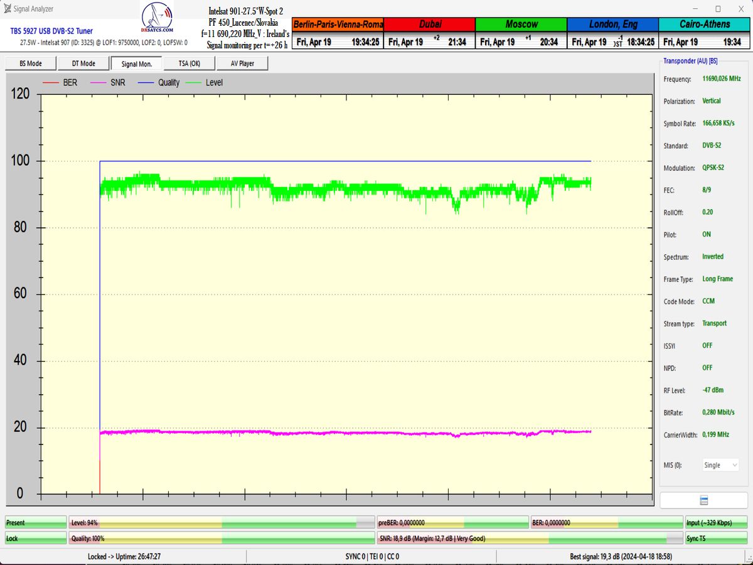753x565 pixels.
Task: Open the TSA (OK) tab
Action: click(189, 63)
